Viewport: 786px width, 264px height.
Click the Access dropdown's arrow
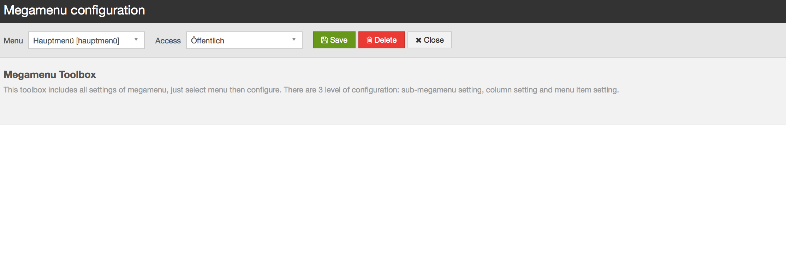pos(294,40)
